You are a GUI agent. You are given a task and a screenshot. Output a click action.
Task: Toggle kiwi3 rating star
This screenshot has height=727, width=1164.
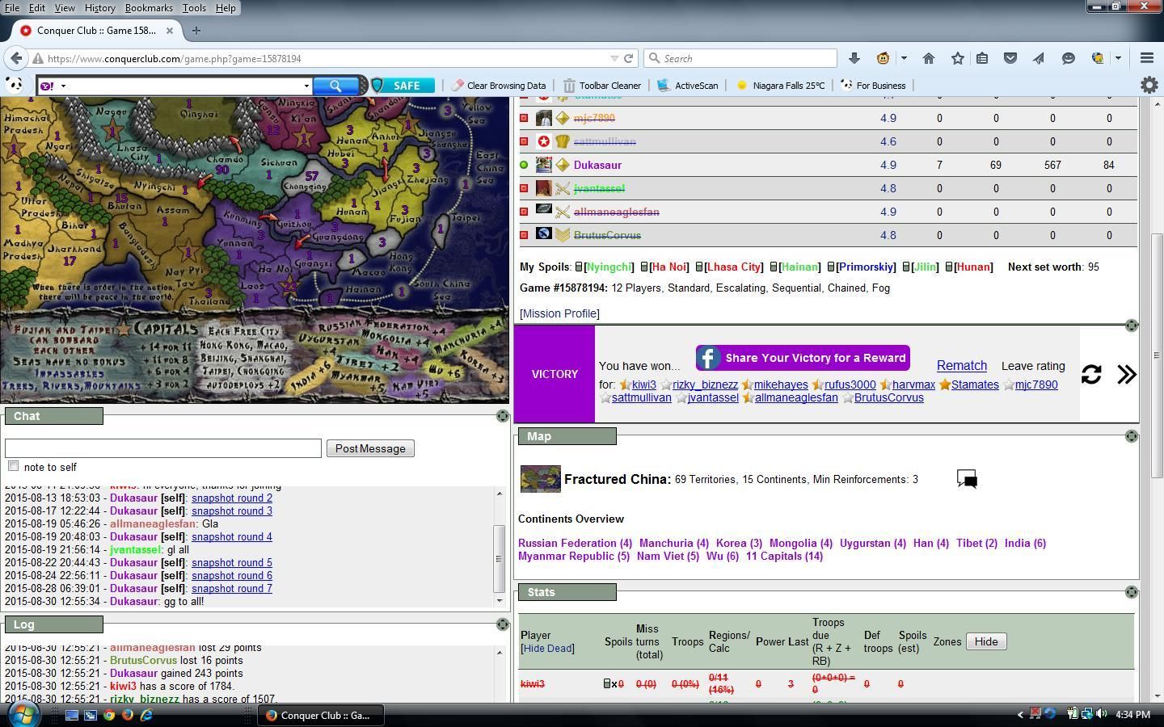coord(625,385)
